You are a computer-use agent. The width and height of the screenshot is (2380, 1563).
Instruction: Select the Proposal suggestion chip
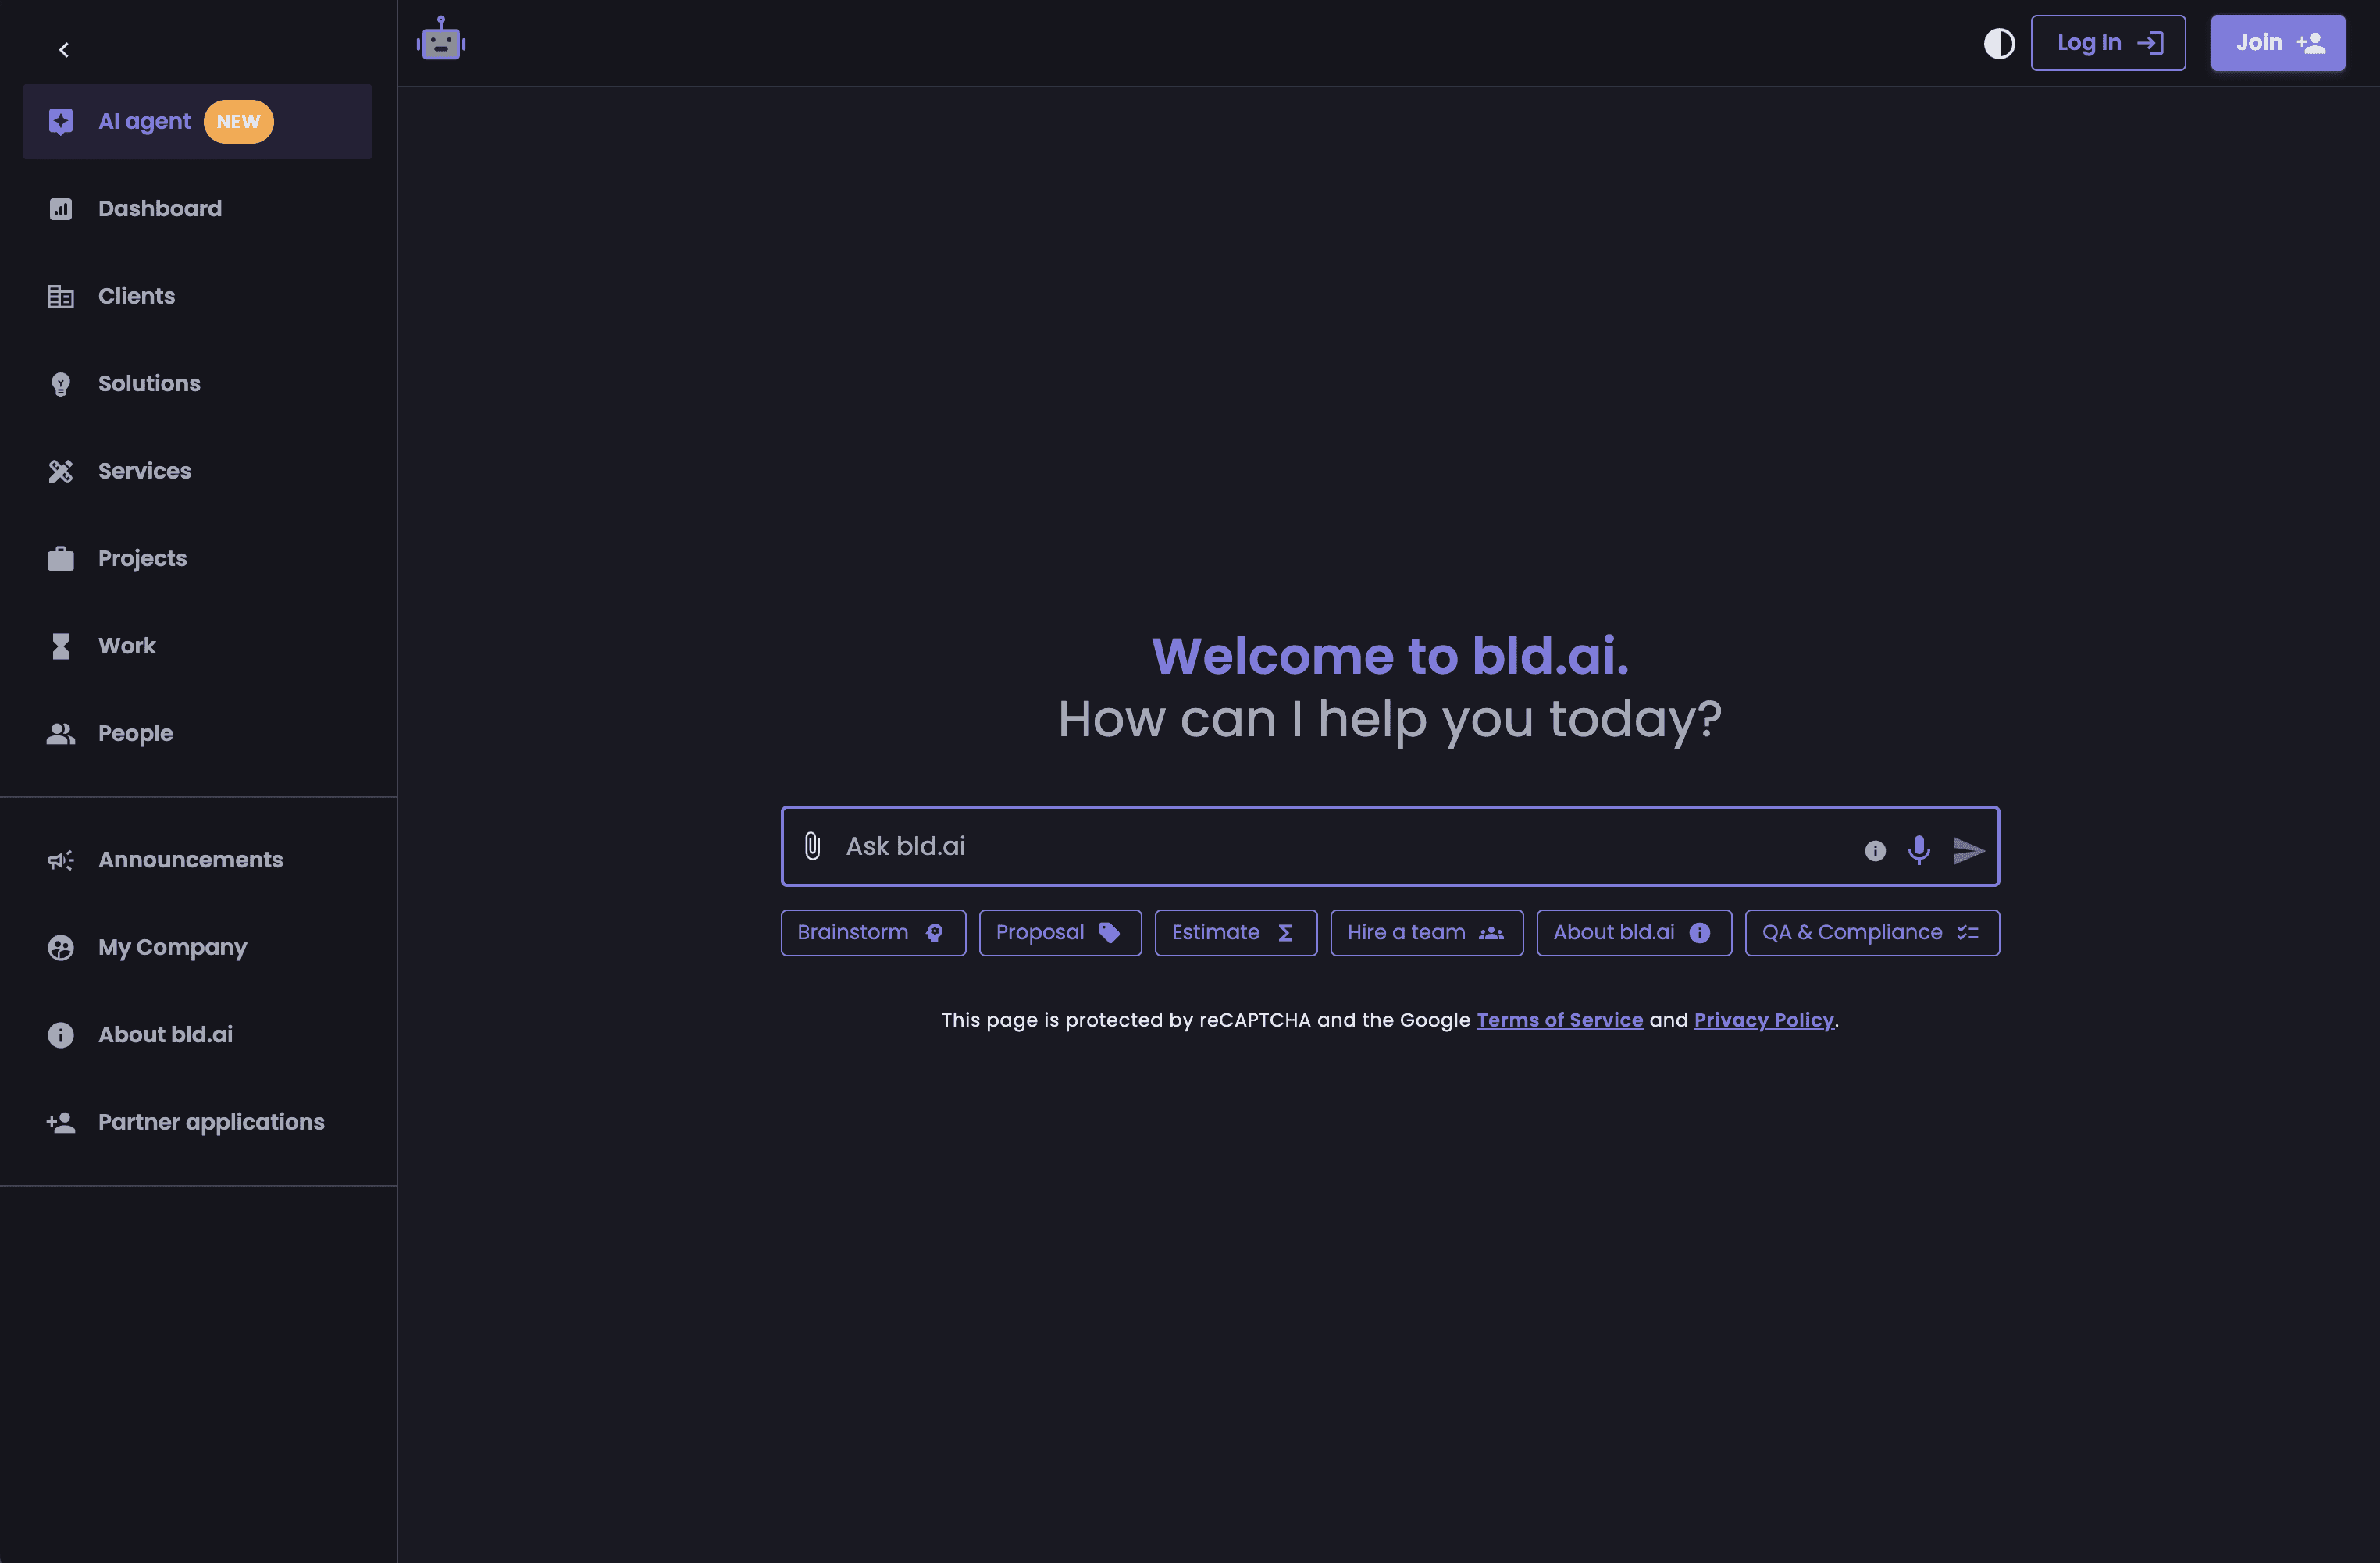(x=1060, y=933)
